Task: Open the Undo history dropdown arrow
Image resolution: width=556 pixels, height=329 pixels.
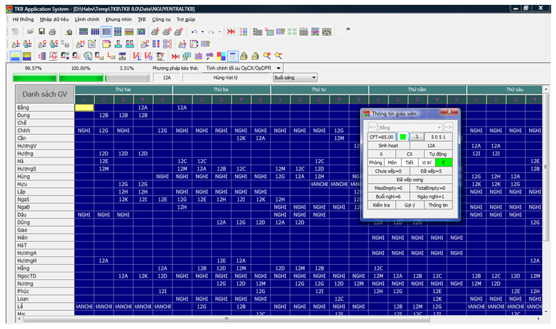Action: coord(202,32)
